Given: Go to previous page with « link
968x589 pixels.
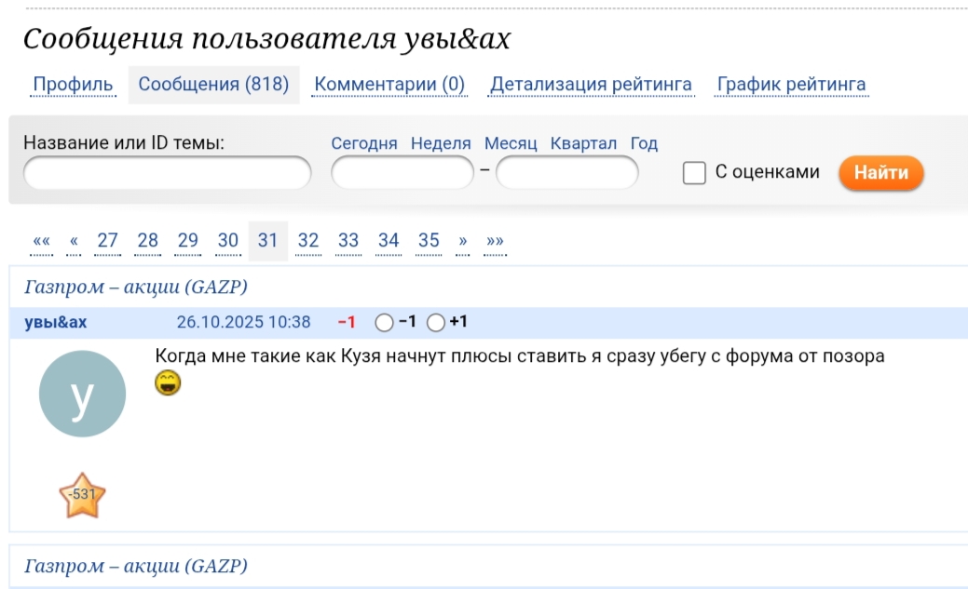Looking at the screenshot, I should coord(74,241).
